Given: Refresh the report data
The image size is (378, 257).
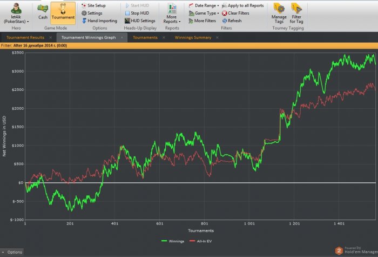Looking at the screenshot, I should pyautogui.click(x=231, y=21).
